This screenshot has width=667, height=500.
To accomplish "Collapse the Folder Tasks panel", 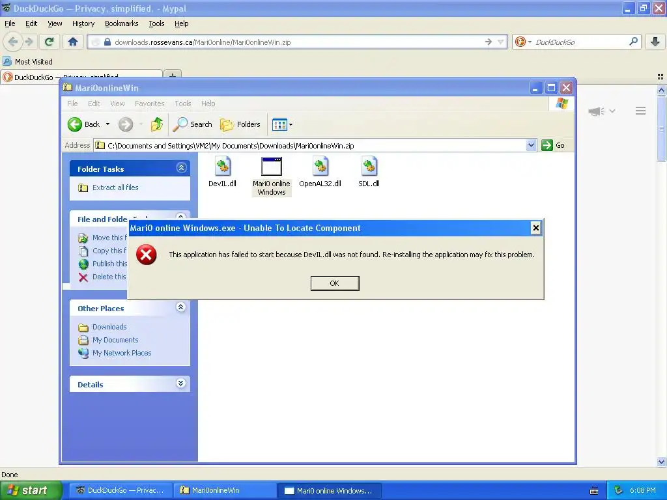I will click(181, 168).
